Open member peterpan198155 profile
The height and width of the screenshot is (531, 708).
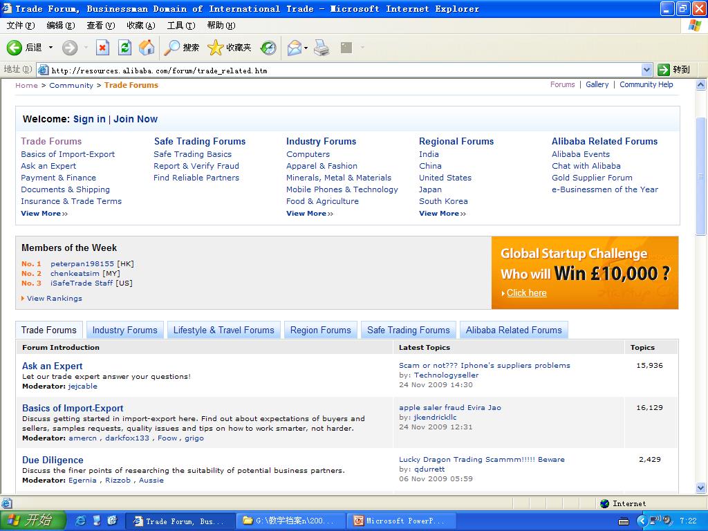pyautogui.click(x=82, y=263)
